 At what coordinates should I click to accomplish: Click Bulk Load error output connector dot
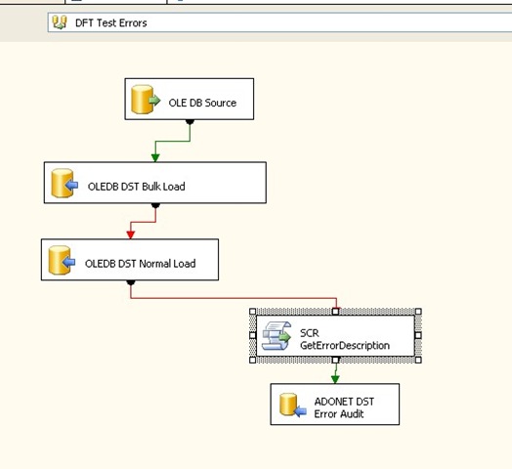(x=155, y=205)
